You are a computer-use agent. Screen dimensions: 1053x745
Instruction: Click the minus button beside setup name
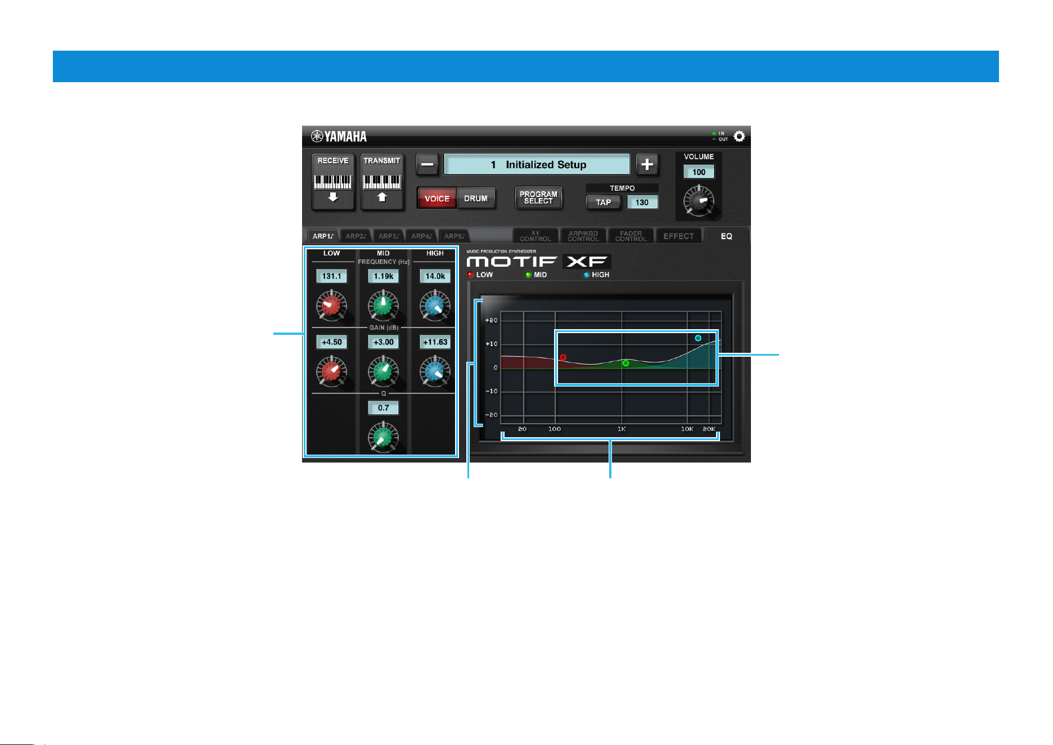tap(427, 164)
